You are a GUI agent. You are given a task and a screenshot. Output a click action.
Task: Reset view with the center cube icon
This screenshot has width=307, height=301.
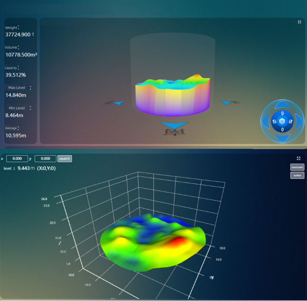282,121
